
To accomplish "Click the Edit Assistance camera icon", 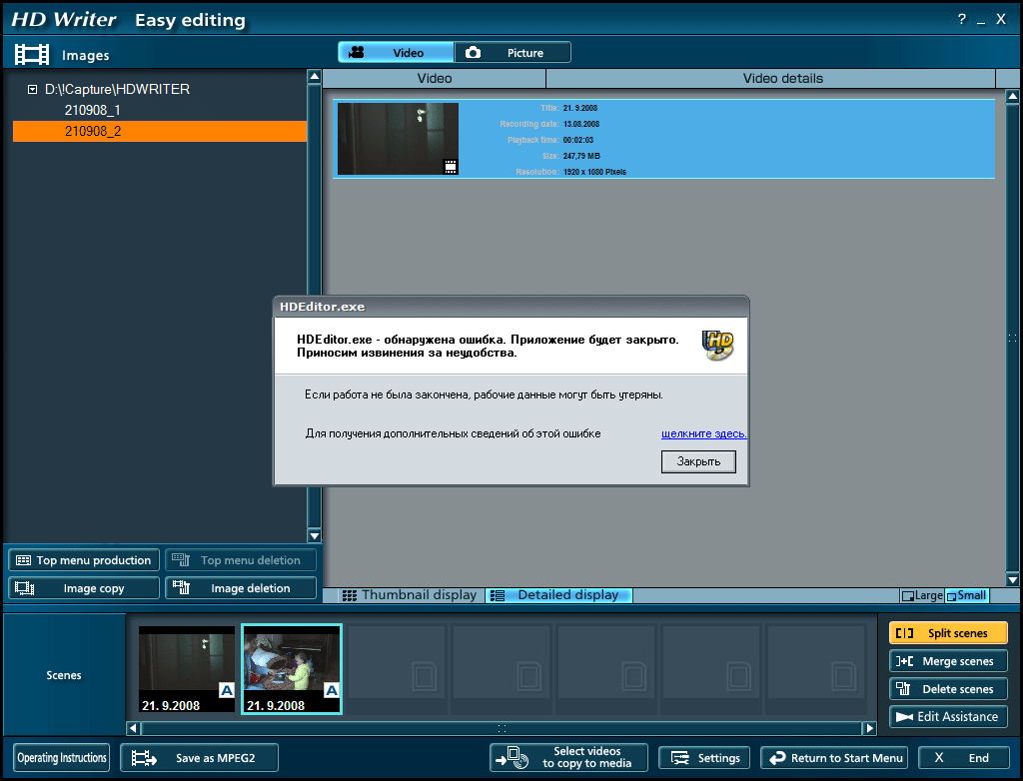I will (904, 716).
